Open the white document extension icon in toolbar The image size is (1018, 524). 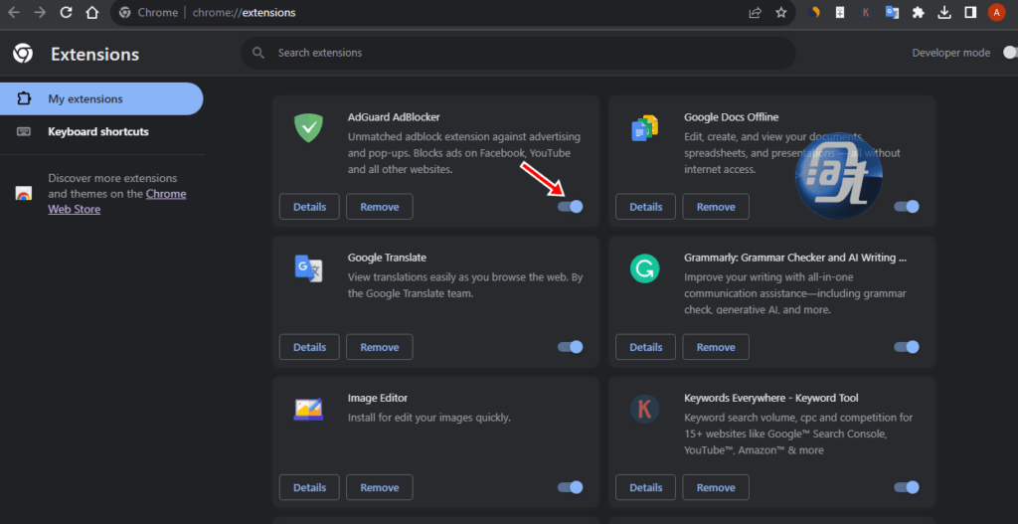tap(840, 12)
